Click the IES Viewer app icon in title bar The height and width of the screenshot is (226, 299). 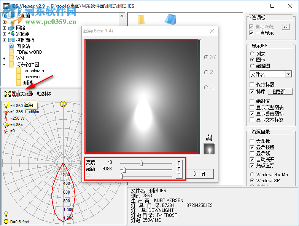6,6
